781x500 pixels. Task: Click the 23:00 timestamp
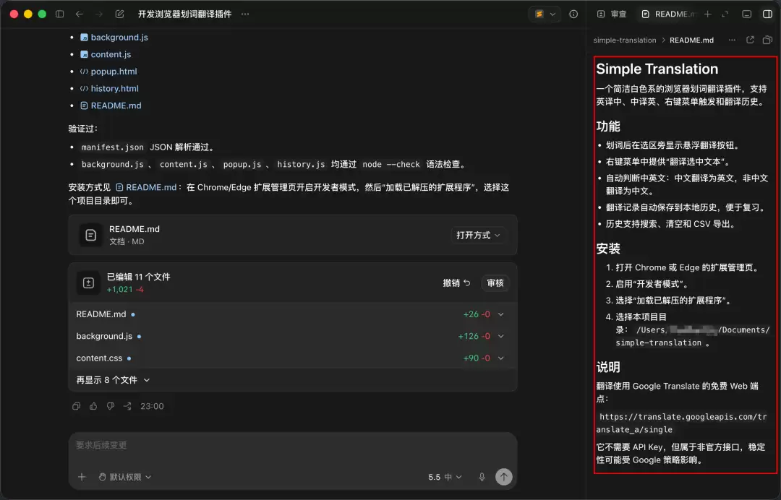click(152, 406)
